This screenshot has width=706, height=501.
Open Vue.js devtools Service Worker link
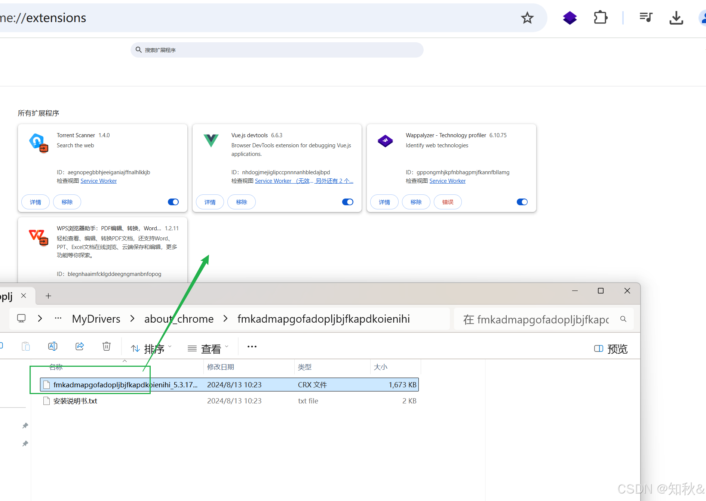point(284,181)
